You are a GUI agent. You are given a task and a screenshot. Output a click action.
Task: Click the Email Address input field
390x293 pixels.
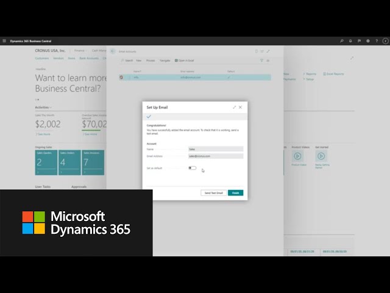coord(214,156)
